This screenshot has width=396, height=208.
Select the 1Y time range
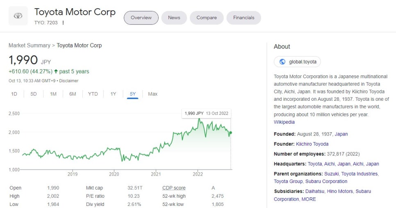113,94
